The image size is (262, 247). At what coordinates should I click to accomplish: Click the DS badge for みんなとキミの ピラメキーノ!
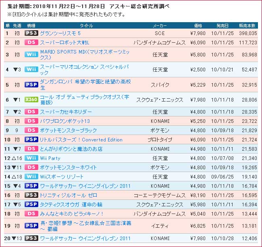click(x=31, y=214)
